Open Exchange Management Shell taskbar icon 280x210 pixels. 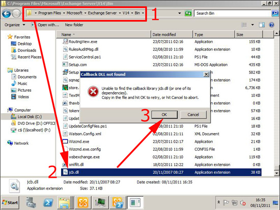[x=118, y=202]
